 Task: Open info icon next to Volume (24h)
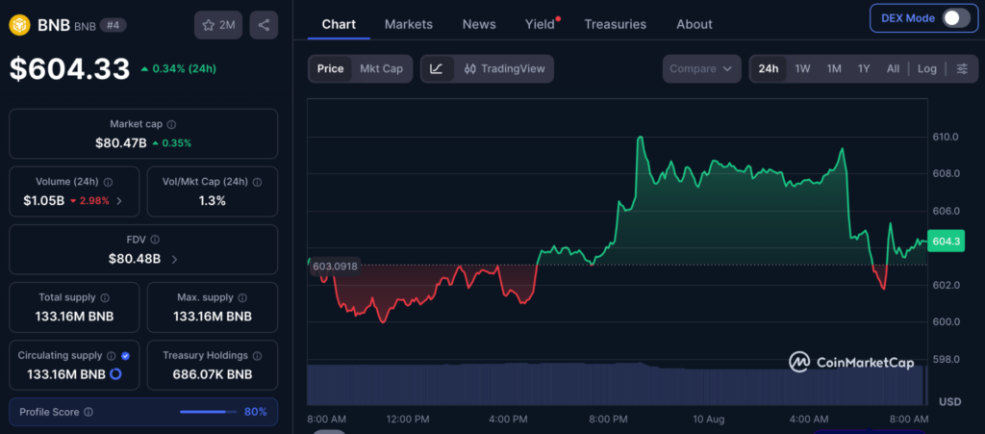[x=108, y=182]
